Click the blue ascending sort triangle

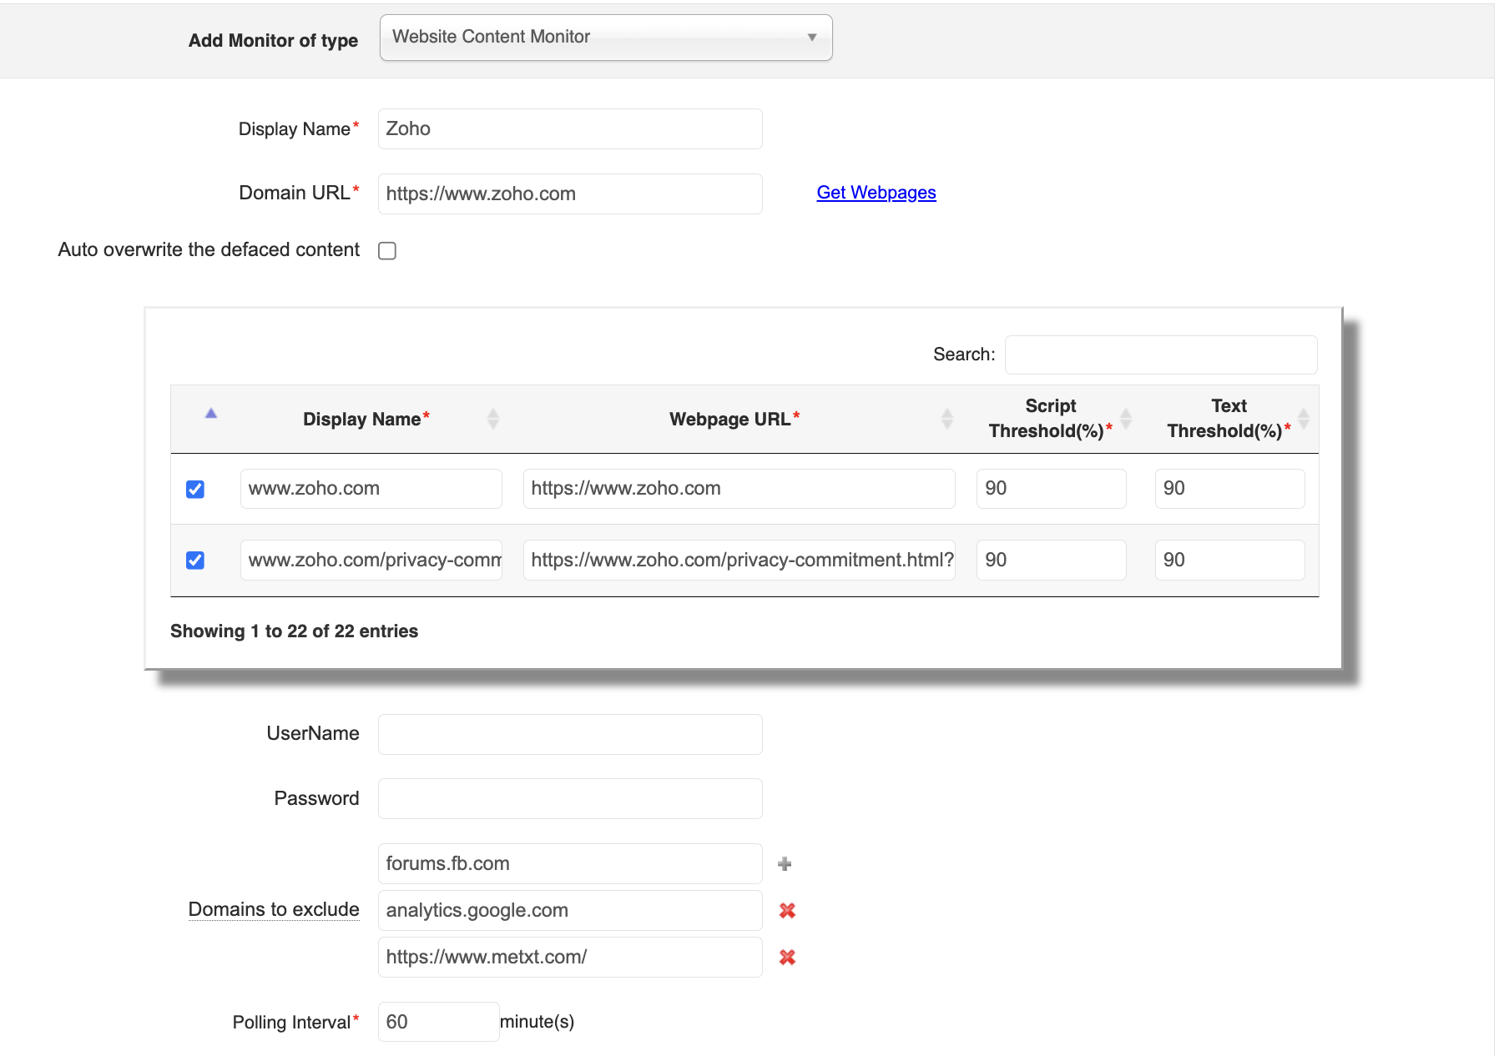(x=211, y=414)
